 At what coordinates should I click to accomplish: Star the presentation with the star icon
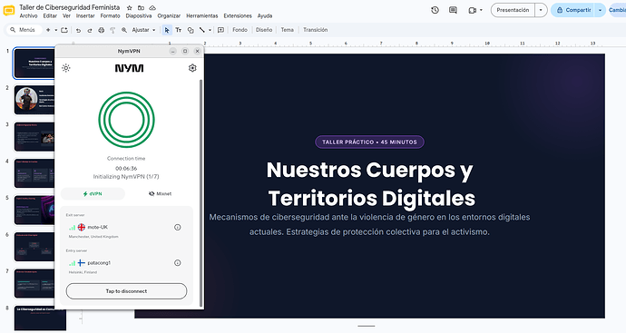click(130, 7)
